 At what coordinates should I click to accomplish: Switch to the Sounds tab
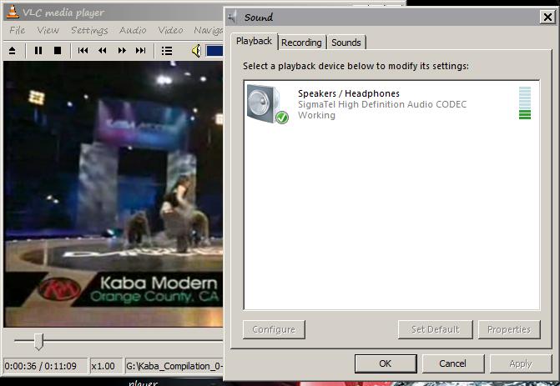point(346,43)
